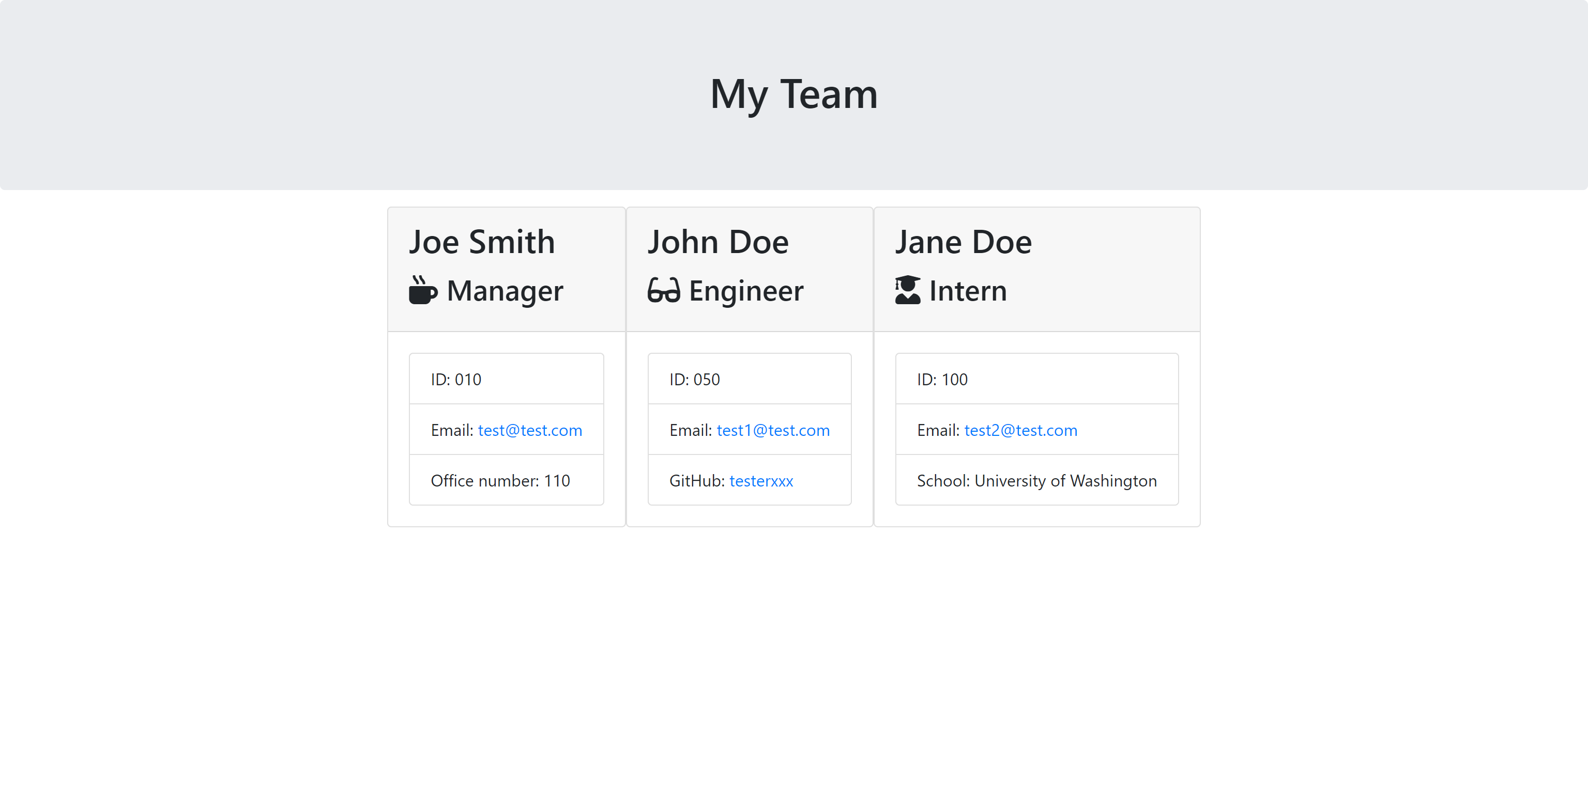Screen dimensions: 1588x785
Task: Click the coffee cup icon beside Manager
Action: click(x=422, y=290)
